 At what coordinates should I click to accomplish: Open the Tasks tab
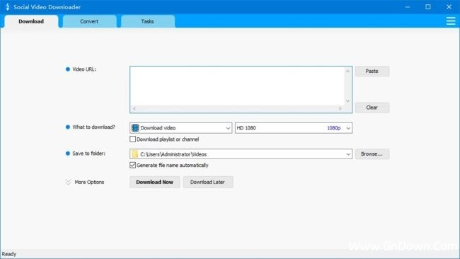click(x=147, y=21)
